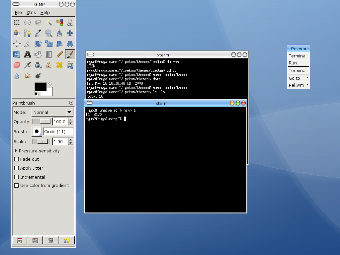Open the brush preview selector button

pos(37,131)
